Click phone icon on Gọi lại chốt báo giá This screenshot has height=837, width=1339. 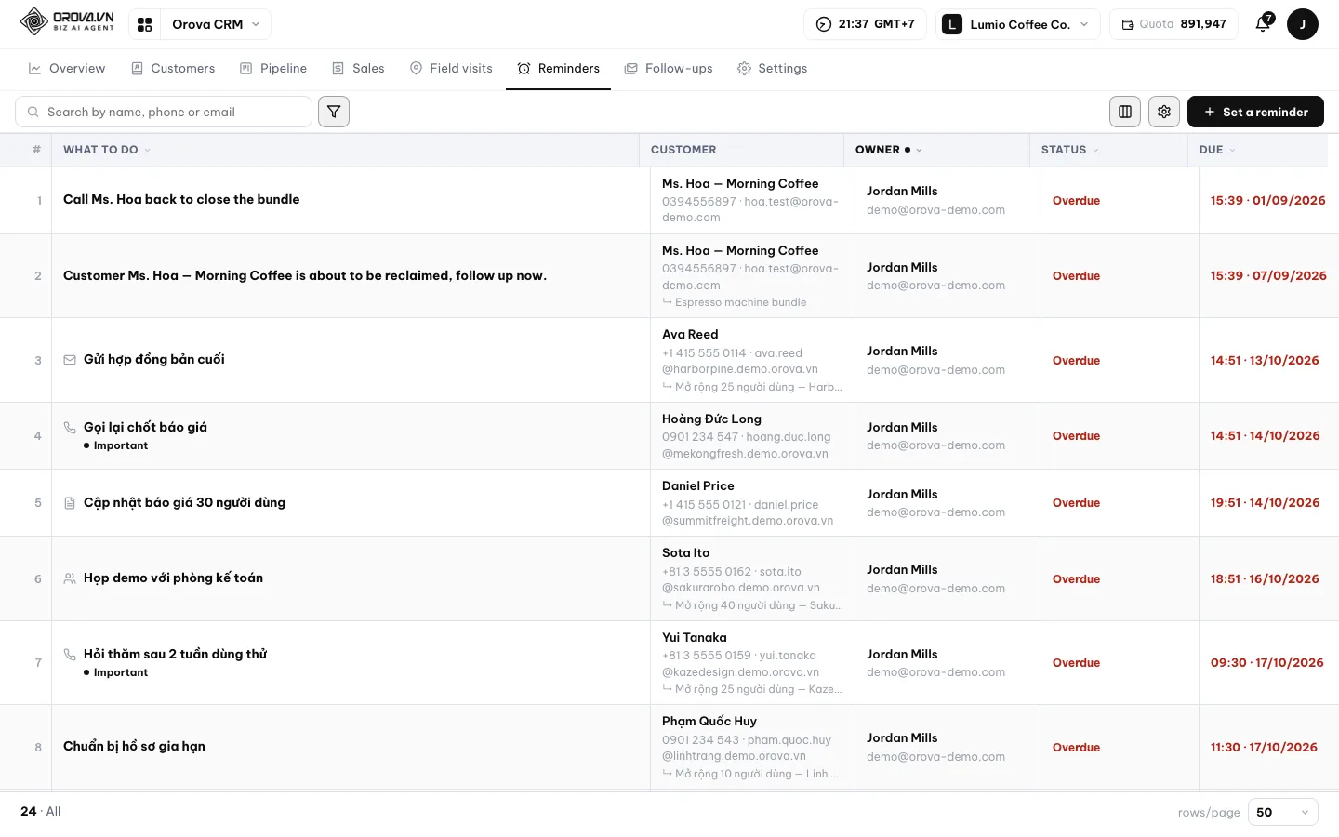tap(70, 428)
